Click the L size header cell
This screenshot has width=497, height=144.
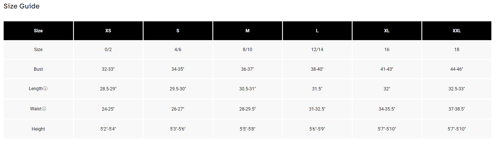click(x=317, y=31)
